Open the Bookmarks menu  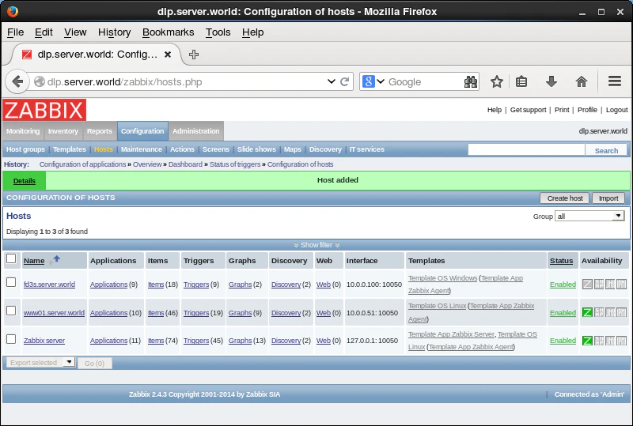168,32
